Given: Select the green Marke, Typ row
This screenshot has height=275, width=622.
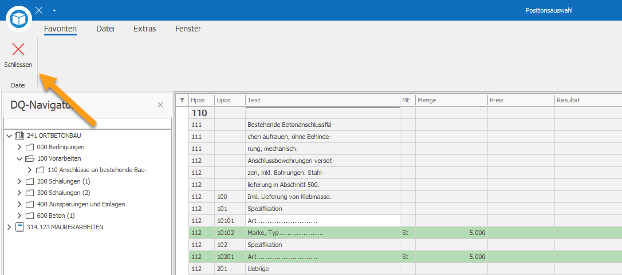Looking at the screenshot, I should pos(399,233).
